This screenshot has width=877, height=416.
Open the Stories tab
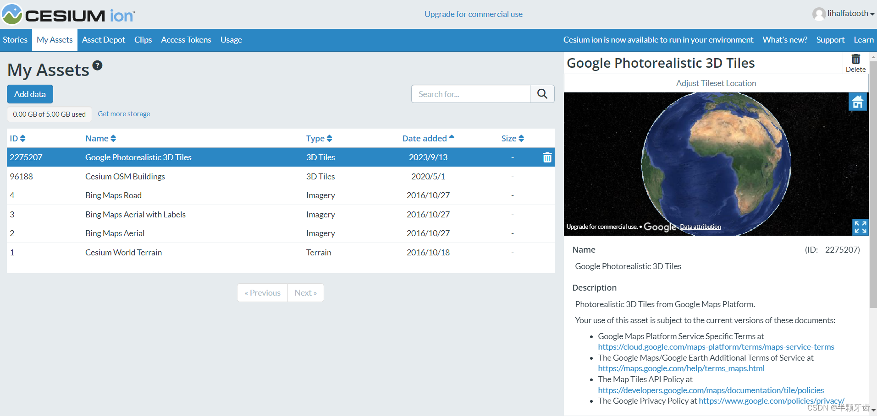click(x=15, y=40)
